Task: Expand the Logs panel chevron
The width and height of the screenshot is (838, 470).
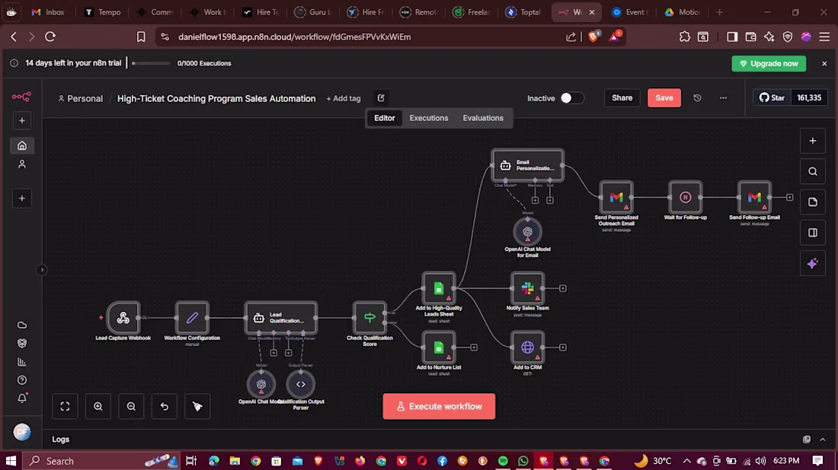Action: (823, 440)
